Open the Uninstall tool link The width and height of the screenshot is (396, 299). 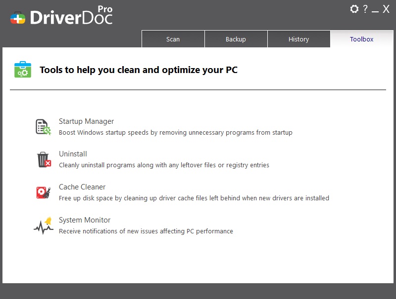pos(73,154)
